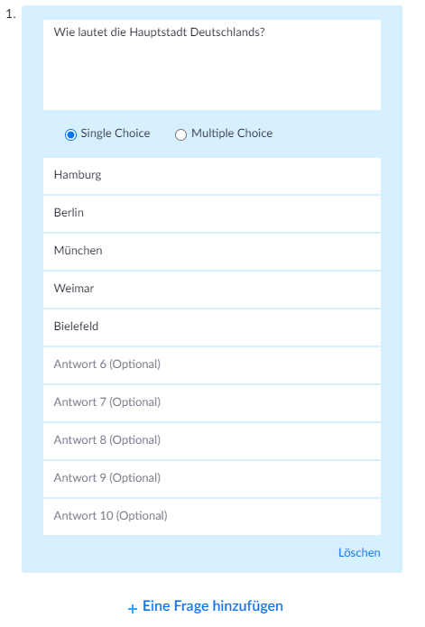Click the plus icon to add a question
This screenshot has height=627, width=425.
click(x=133, y=609)
